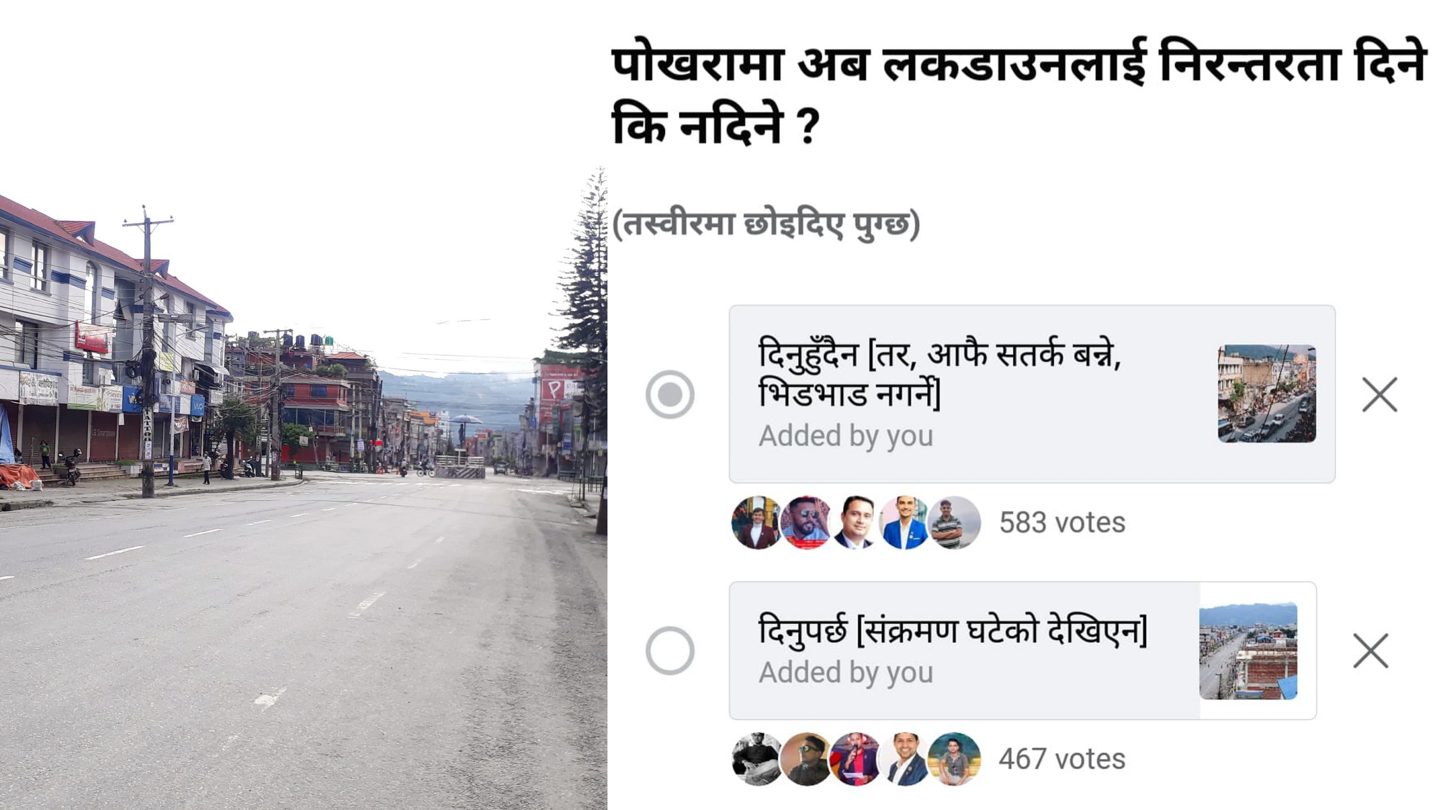
Task: Click the last voter avatar beside 467 votes
Action: 954,759
